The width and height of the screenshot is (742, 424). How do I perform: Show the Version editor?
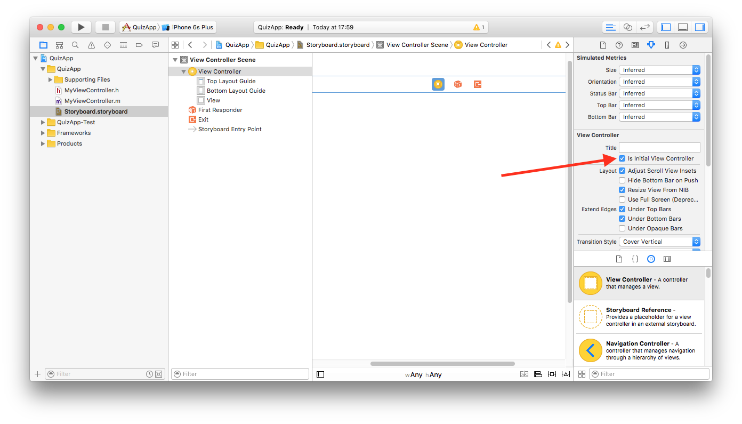645,27
